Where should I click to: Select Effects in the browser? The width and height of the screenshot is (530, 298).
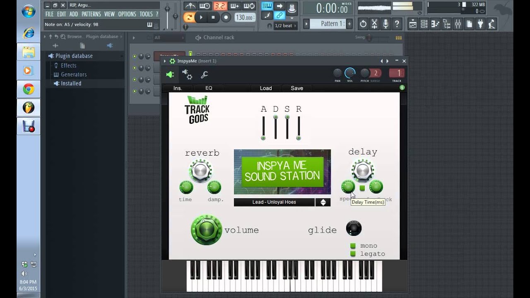[68, 65]
